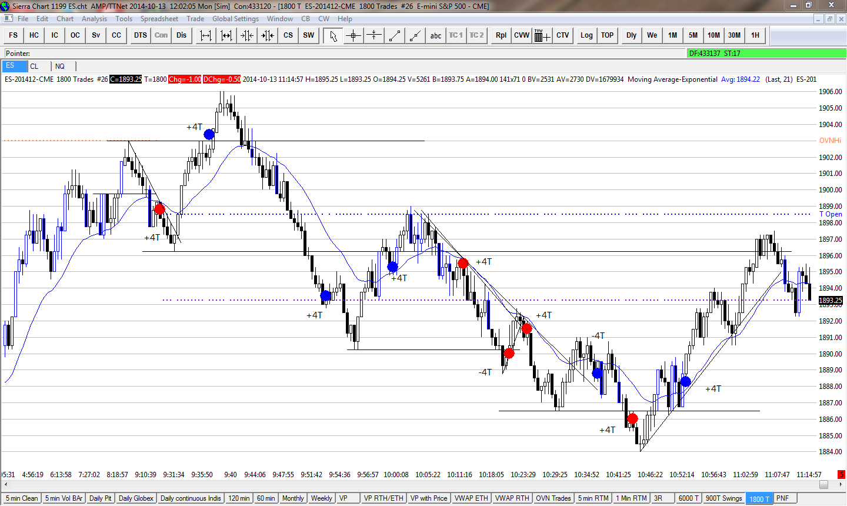Open the OVN Trades chart tab
Image resolution: width=847 pixels, height=506 pixels.
(x=553, y=498)
